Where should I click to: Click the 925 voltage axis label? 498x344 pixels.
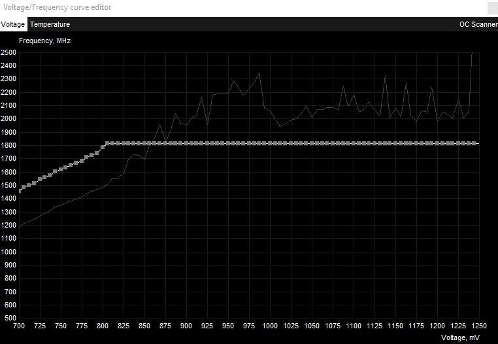(x=207, y=326)
